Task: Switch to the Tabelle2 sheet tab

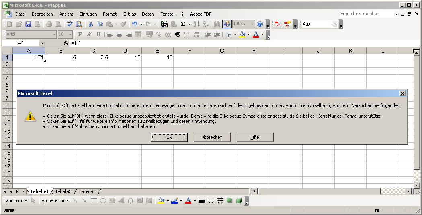Action: coord(64,191)
